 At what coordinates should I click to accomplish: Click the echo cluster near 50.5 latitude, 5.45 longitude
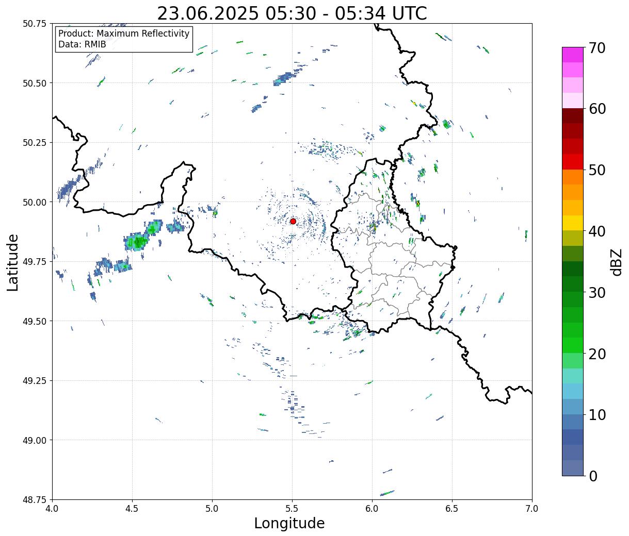[284, 78]
